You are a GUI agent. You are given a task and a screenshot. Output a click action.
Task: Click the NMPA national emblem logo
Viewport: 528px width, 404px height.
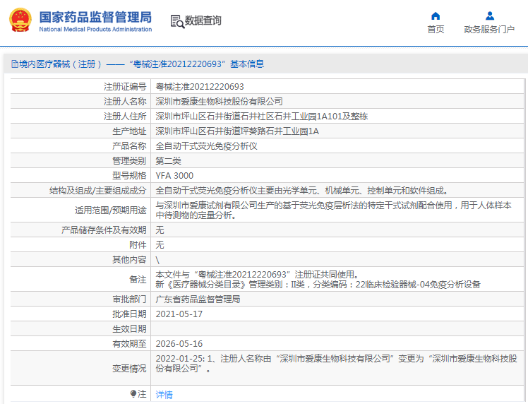(x=20, y=20)
